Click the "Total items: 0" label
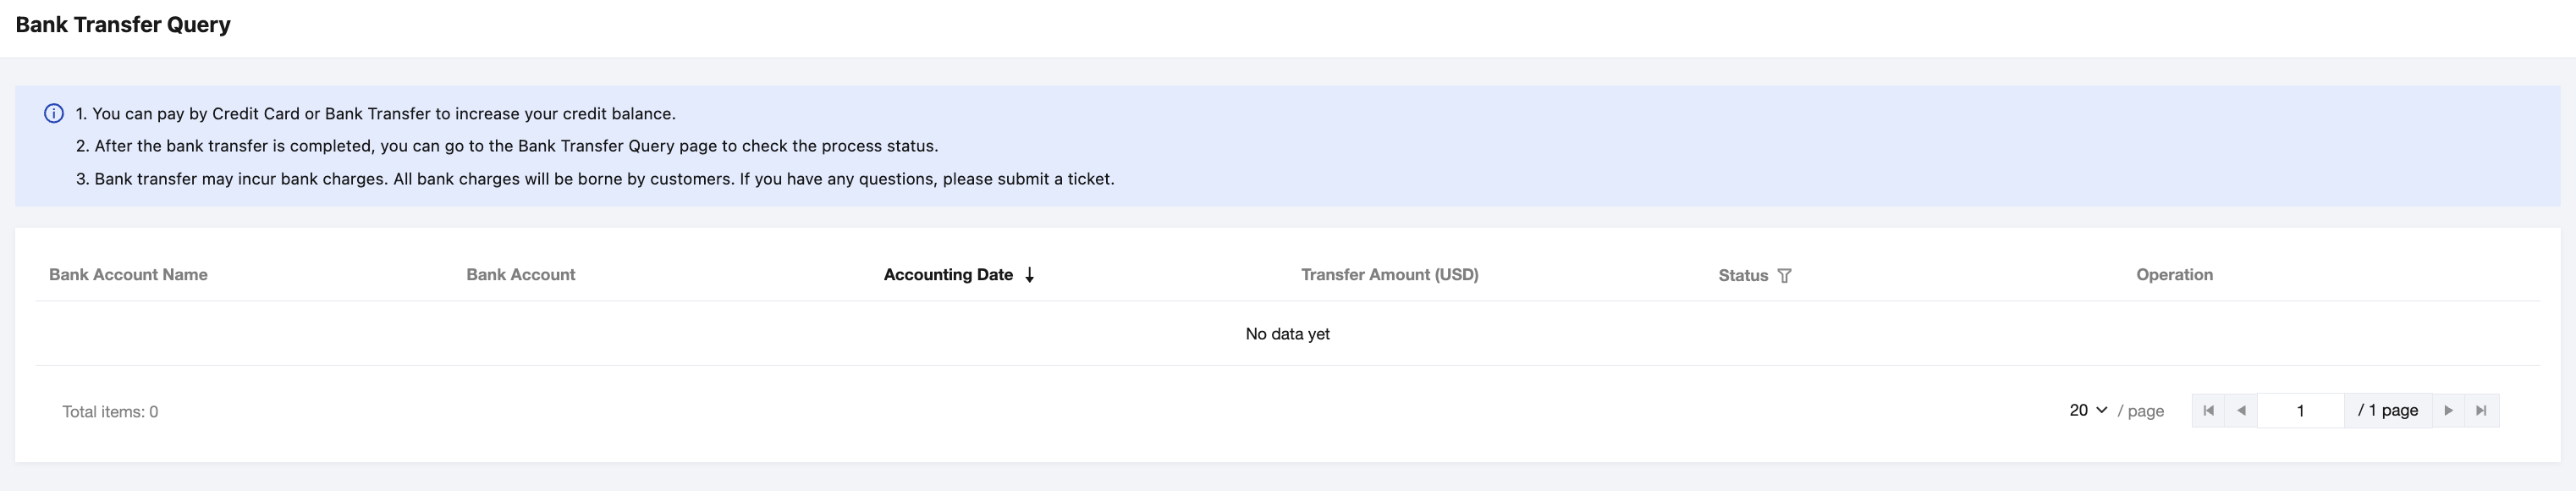 click(x=110, y=412)
